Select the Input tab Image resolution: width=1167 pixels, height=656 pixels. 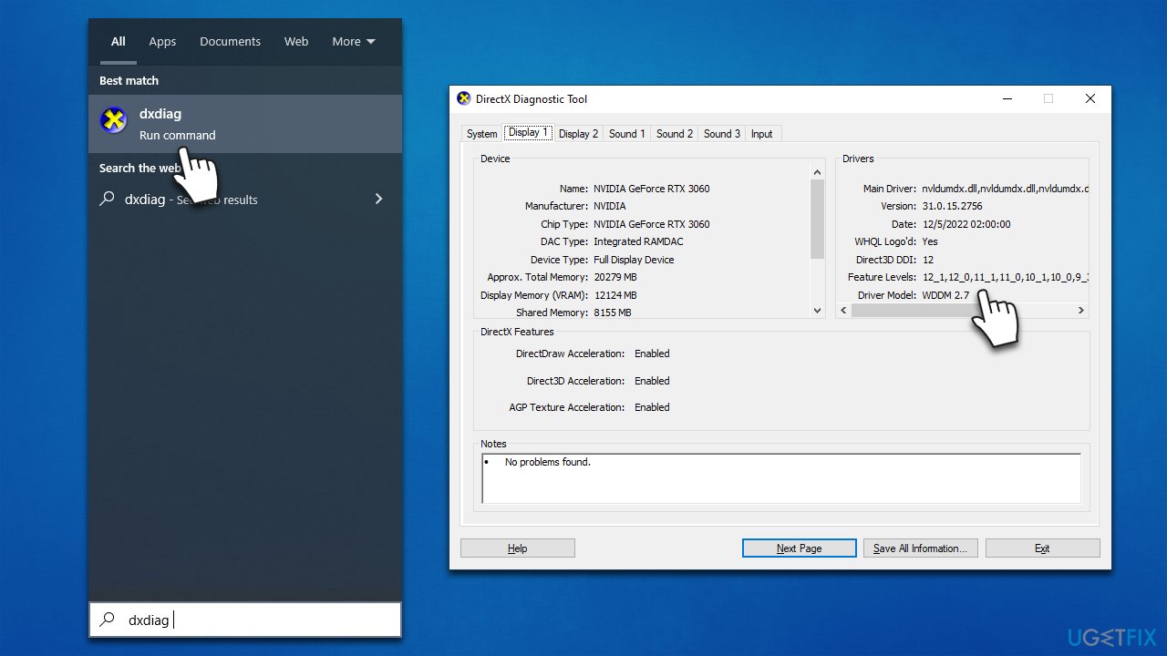pyautogui.click(x=761, y=134)
